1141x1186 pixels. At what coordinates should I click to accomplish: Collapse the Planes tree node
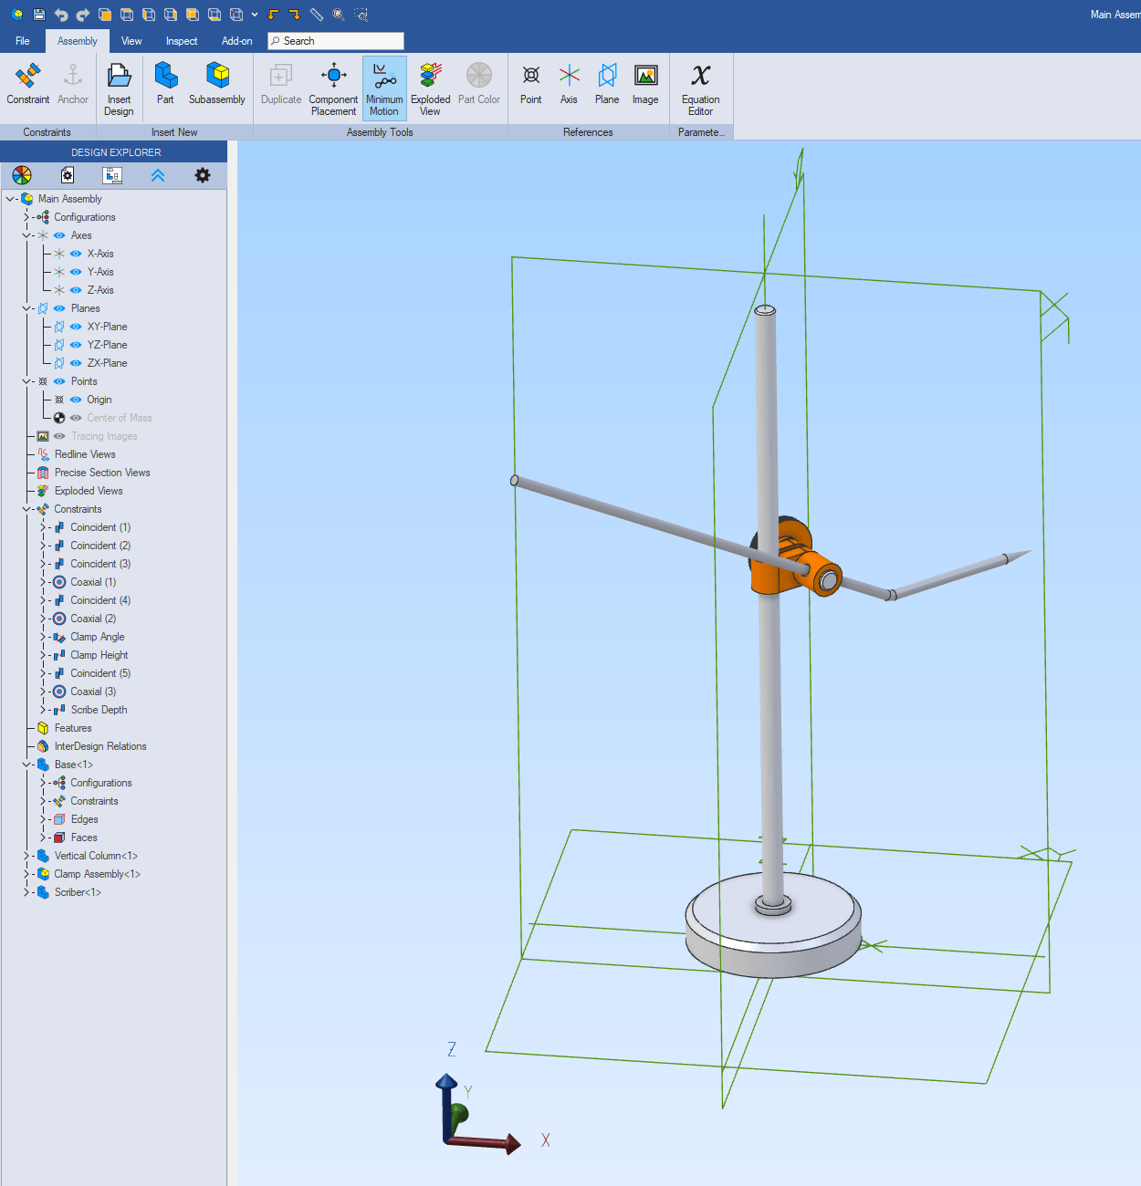tap(26, 307)
